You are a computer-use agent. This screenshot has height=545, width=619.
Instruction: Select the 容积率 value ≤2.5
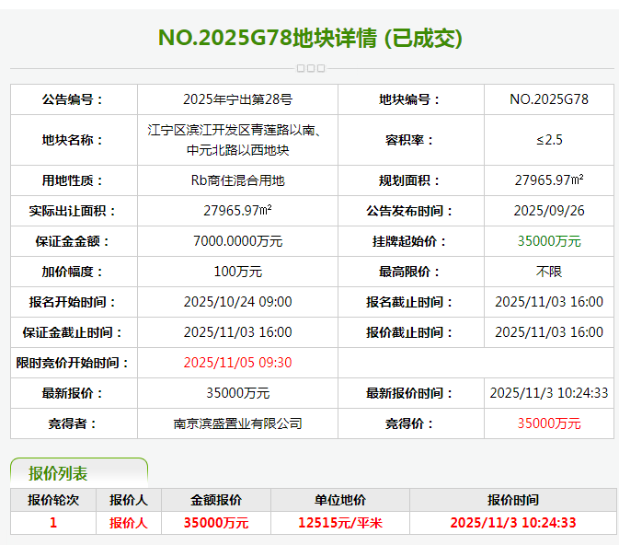pos(549,140)
